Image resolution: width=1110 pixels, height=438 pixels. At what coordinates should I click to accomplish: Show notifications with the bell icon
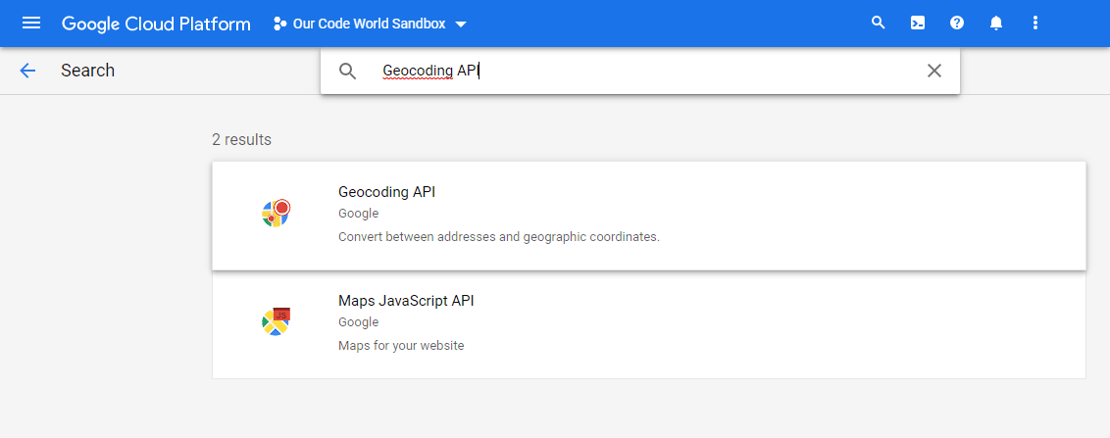pos(996,24)
